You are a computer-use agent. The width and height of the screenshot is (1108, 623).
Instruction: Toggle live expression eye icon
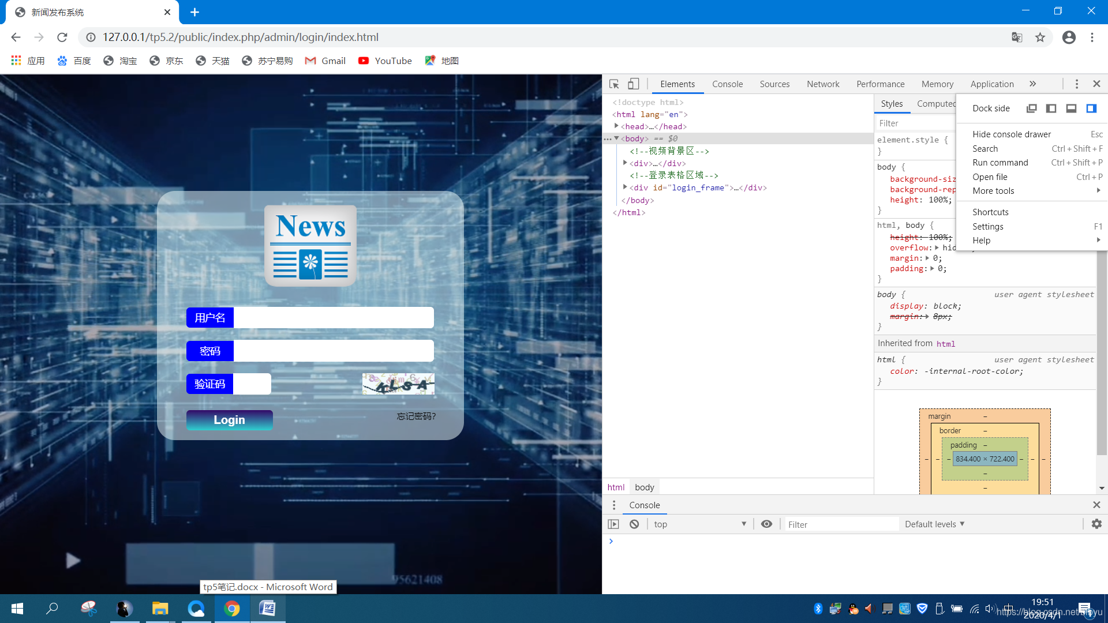pos(766,524)
